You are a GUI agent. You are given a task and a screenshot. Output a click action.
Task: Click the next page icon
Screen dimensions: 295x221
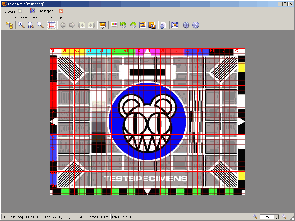[91, 25]
